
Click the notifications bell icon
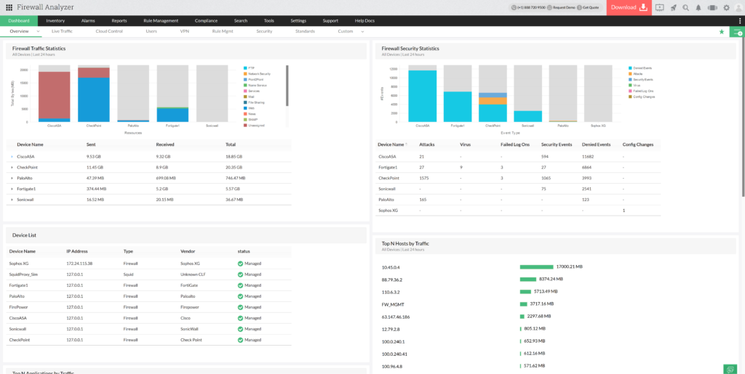[x=698, y=7]
